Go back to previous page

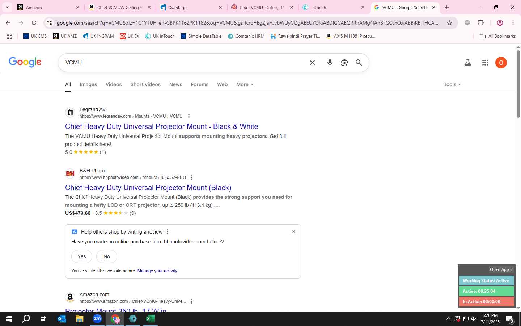point(8,23)
